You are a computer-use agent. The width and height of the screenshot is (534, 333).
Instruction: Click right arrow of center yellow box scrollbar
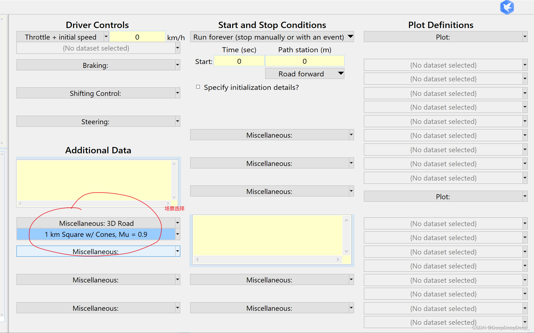(x=338, y=259)
